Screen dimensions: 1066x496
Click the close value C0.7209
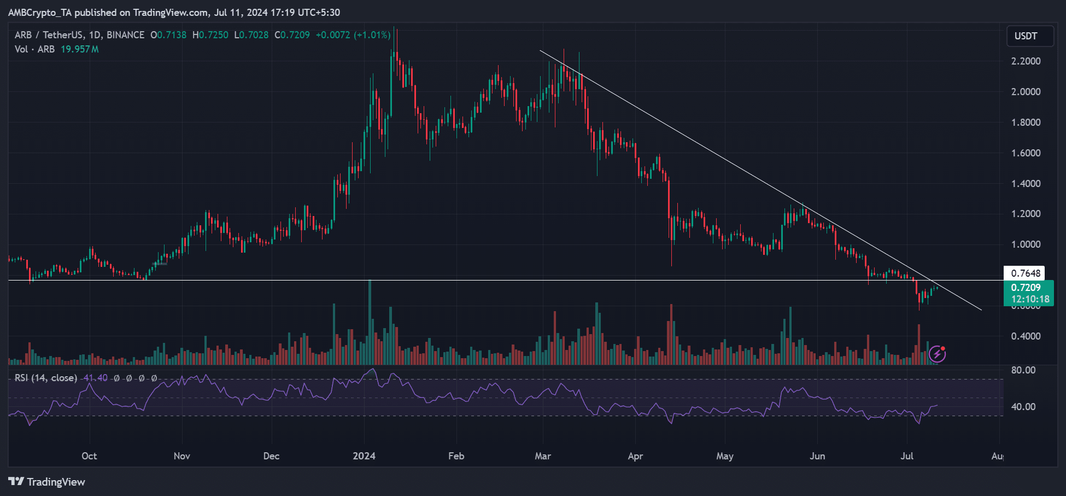click(292, 35)
